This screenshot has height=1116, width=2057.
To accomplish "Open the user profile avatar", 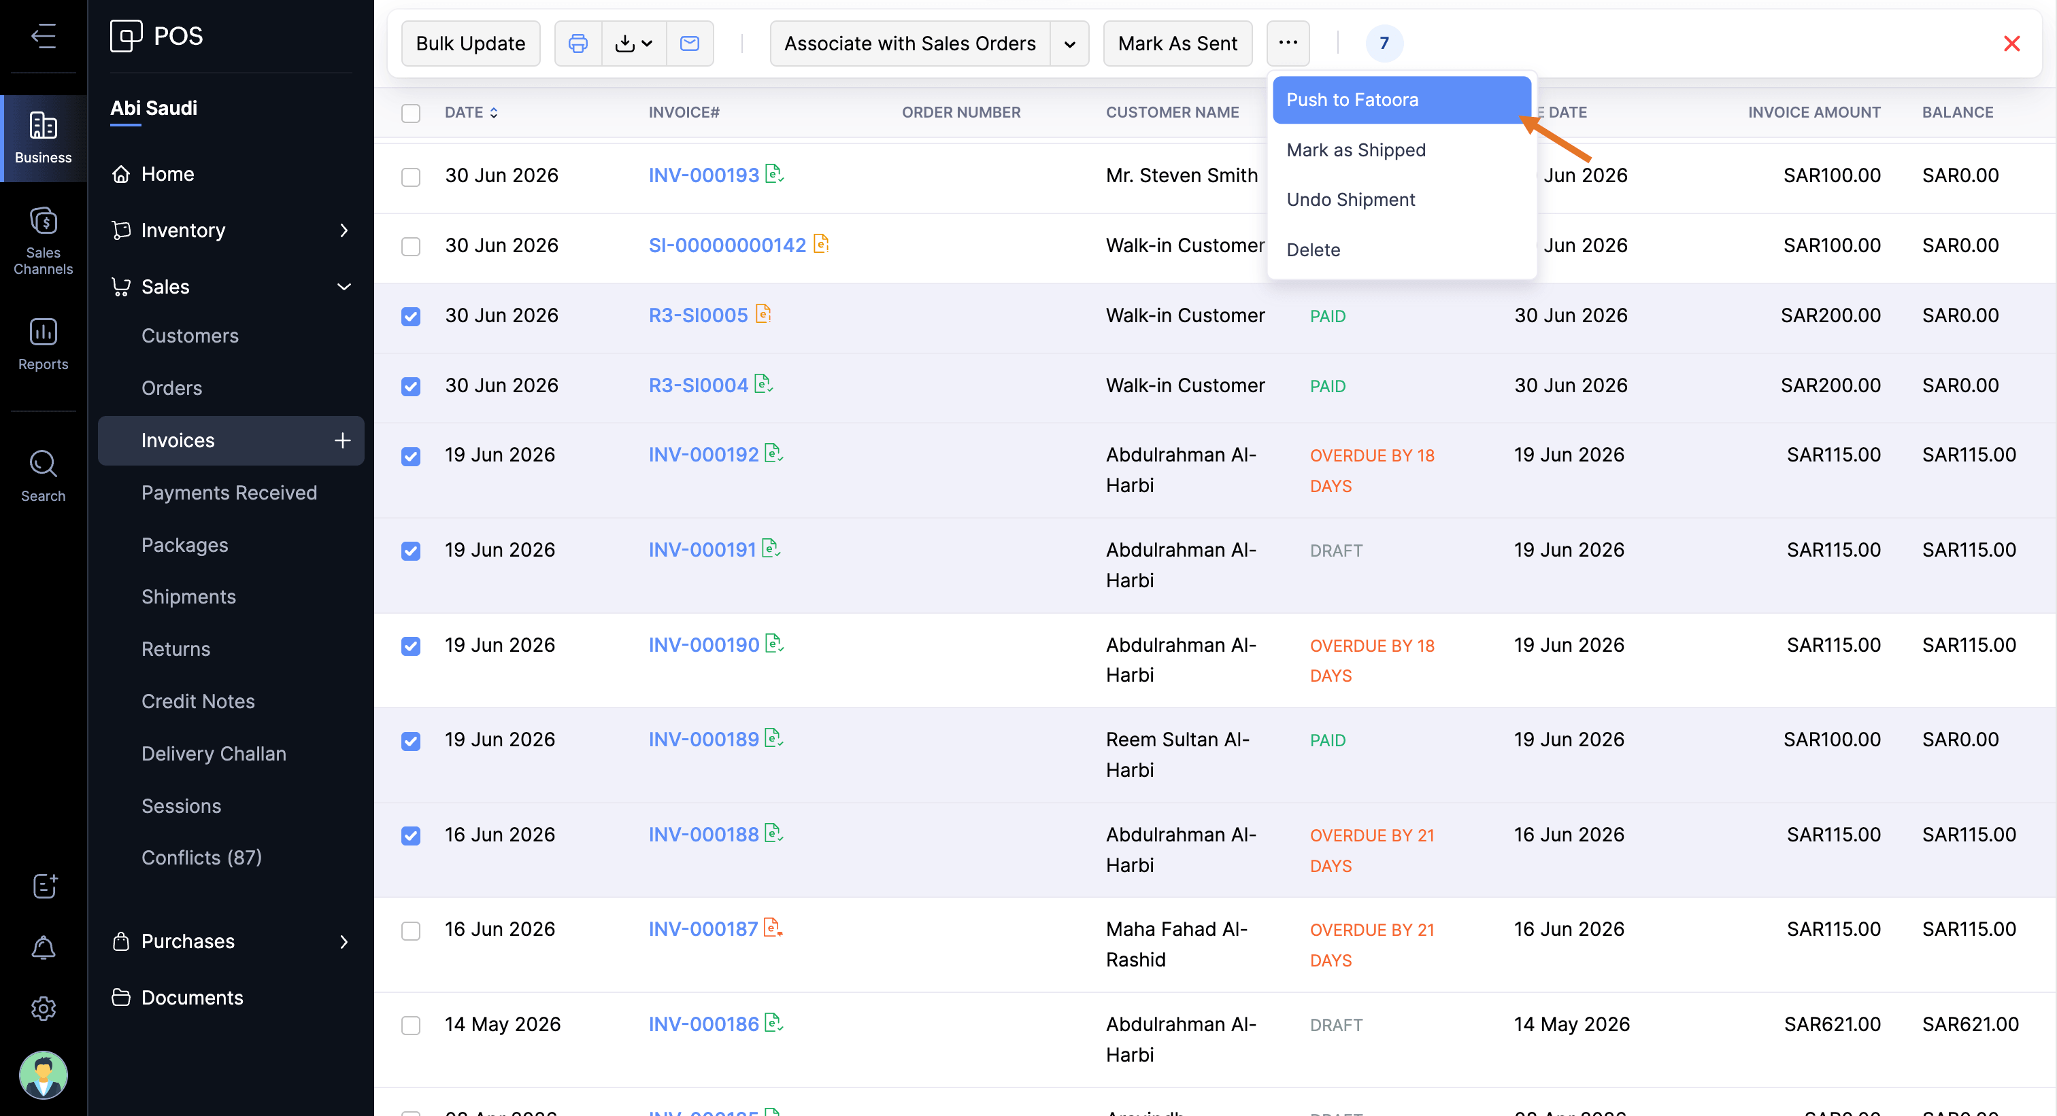I will pos(43,1075).
